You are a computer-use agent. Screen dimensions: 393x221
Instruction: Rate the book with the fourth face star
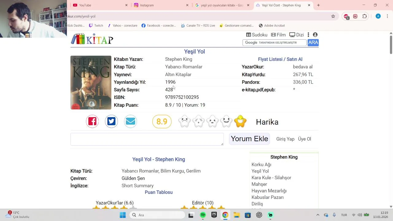pyautogui.click(x=226, y=121)
